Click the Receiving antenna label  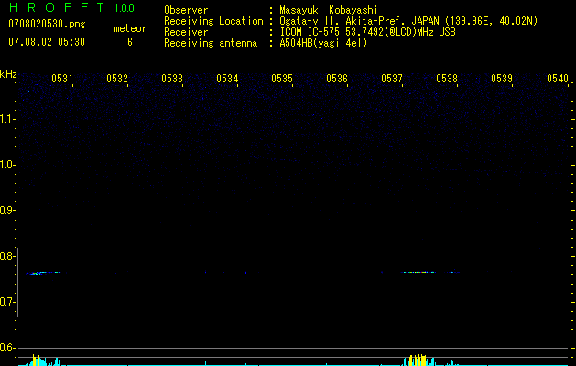(x=211, y=43)
